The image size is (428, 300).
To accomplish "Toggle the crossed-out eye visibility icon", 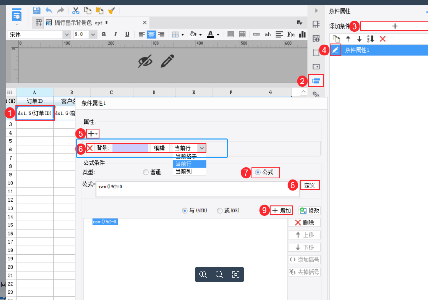I will (145, 61).
